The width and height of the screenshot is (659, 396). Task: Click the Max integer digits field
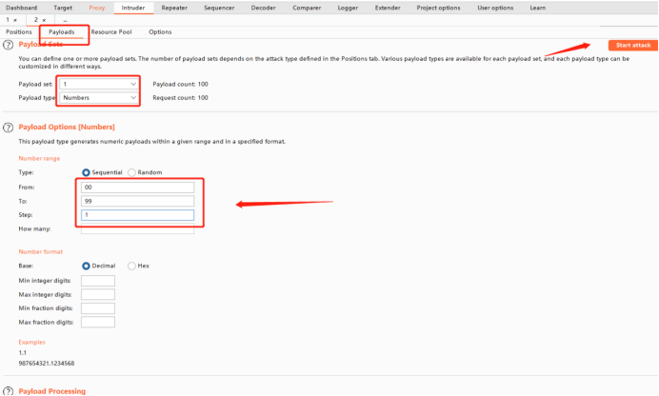[x=98, y=294]
